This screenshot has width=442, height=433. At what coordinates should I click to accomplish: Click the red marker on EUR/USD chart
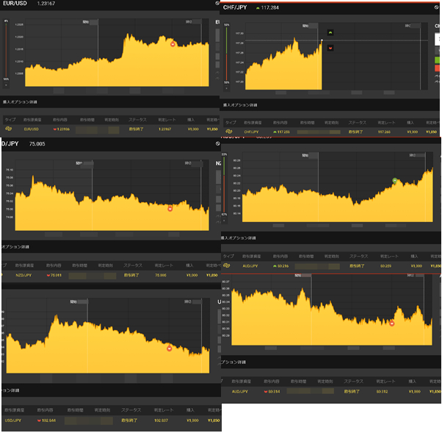coord(173,45)
